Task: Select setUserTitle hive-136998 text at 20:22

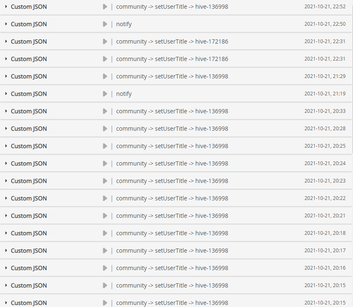Action: pyautogui.click(x=172, y=198)
